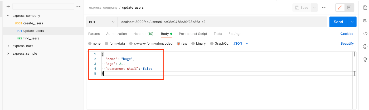Open the Pre-request Script tab

(x=193, y=34)
